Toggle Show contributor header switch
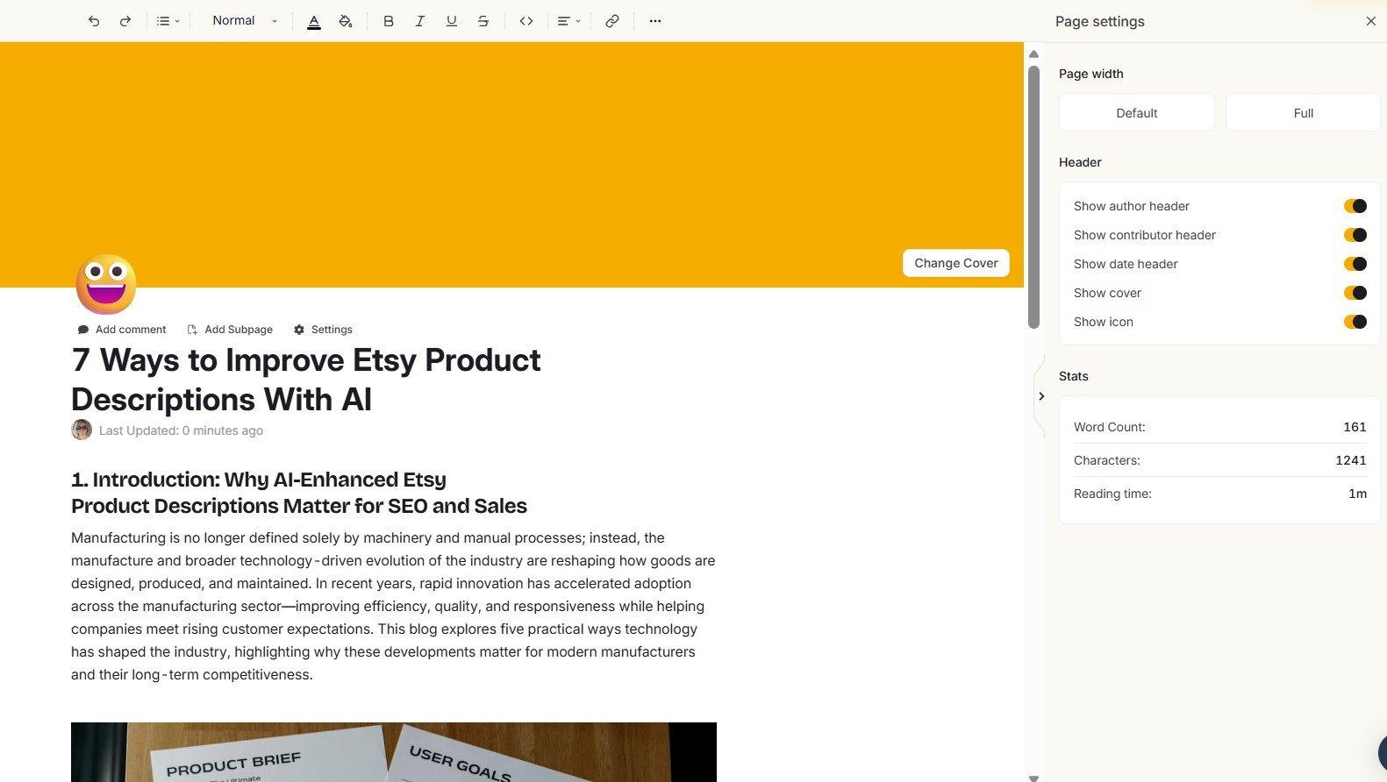 [1355, 235]
